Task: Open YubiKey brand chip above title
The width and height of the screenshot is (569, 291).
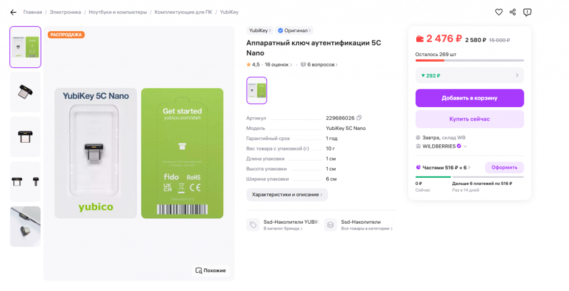Action: [x=260, y=31]
